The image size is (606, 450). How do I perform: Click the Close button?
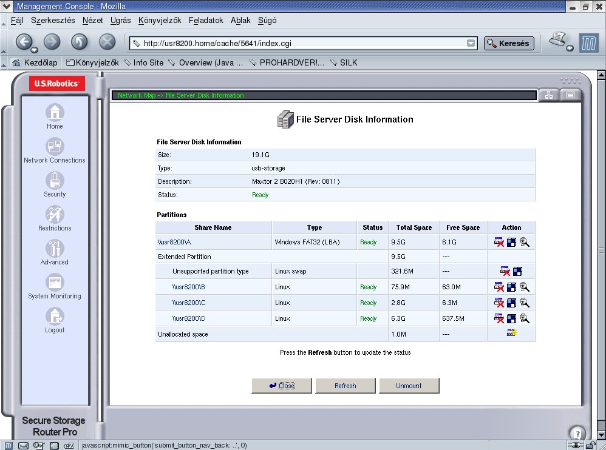[x=282, y=386]
